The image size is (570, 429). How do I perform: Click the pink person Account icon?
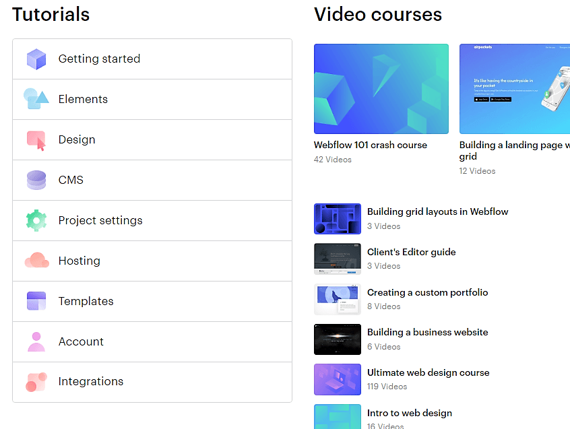36,341
